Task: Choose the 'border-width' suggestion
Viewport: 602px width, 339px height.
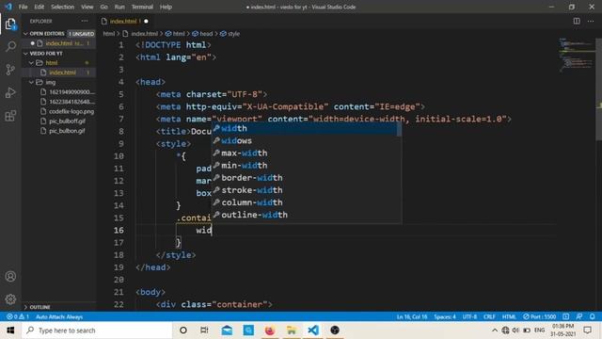Action: coord(307,178)
